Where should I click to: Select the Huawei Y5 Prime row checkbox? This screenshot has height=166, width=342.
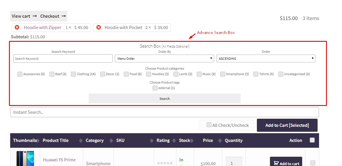(313, 163)
